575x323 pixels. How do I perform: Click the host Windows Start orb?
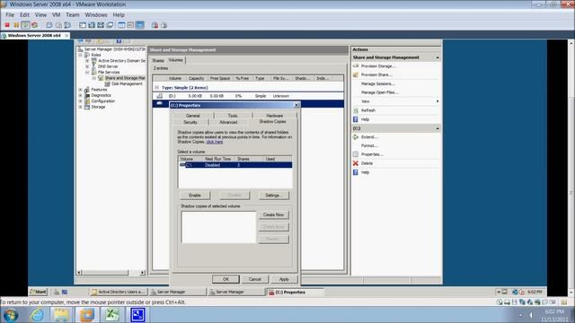coord(11,315)
